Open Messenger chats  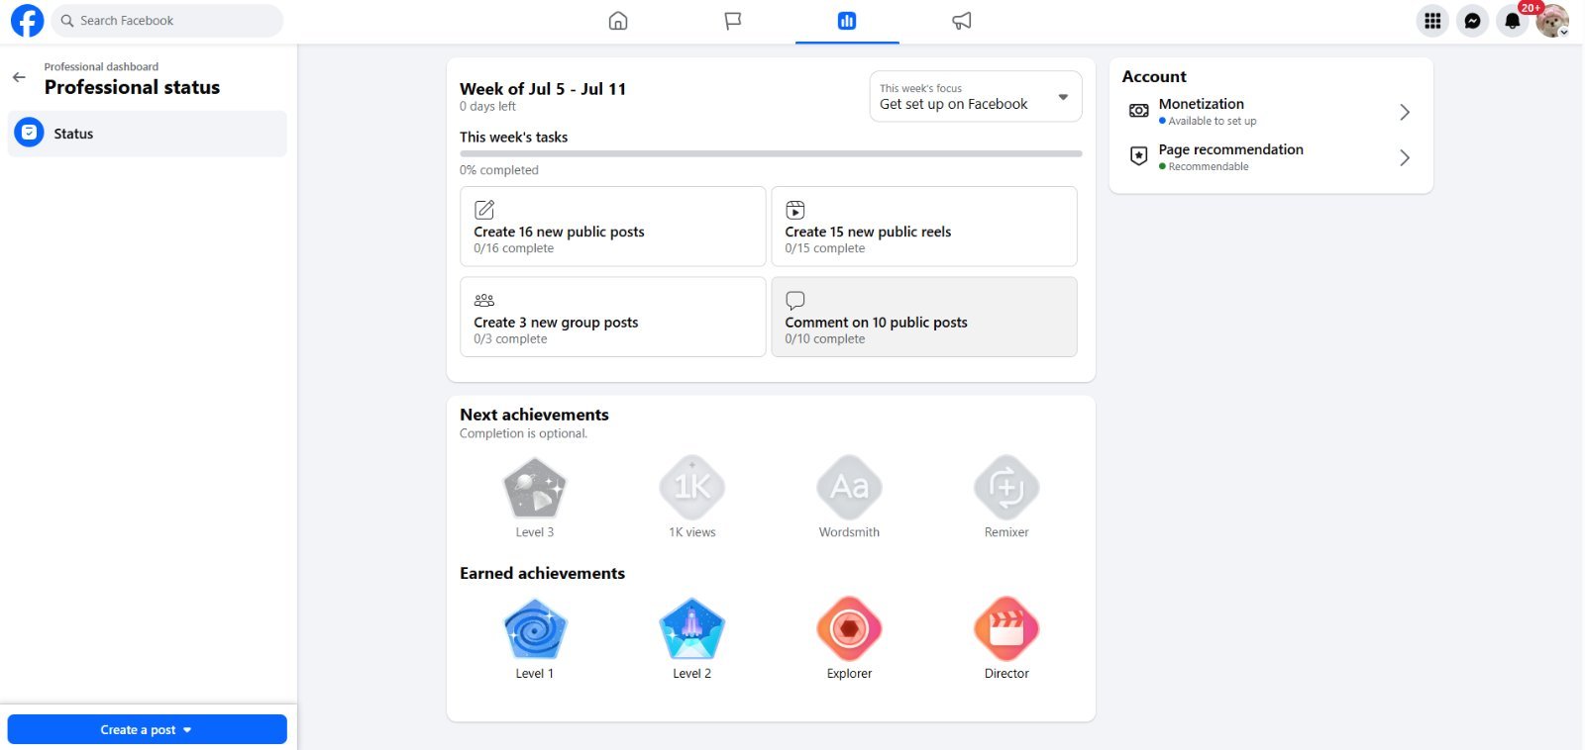1473,21
